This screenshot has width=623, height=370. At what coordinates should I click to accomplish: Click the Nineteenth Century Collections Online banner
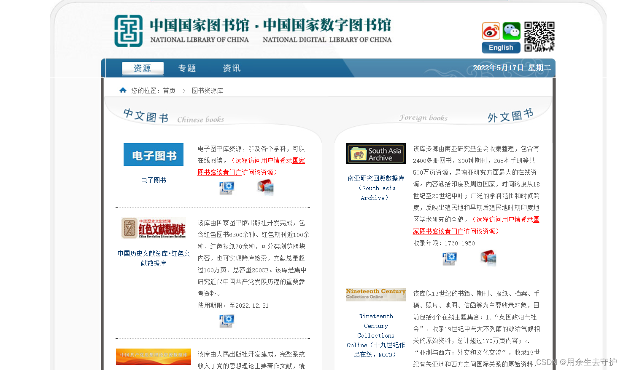[x=376, y=294]
